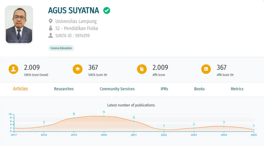The image size is (264, 146).
Task: Open the Articles tab
Action: (x=21, y=89)
